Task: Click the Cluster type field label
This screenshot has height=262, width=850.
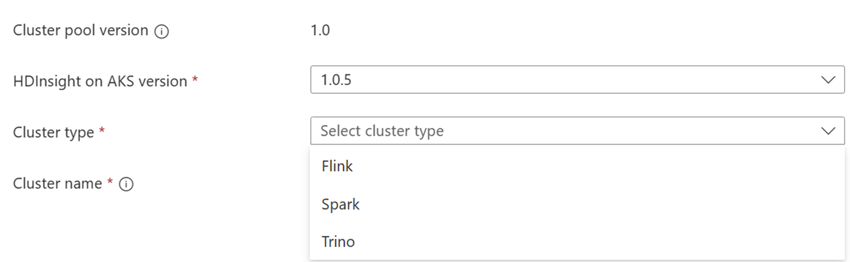Action: tap(53, 132)
